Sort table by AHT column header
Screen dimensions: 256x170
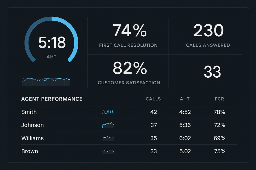click(x=185, y=99)
